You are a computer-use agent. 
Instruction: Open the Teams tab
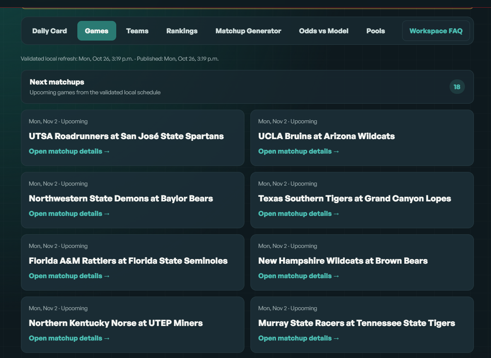point(137,31)
